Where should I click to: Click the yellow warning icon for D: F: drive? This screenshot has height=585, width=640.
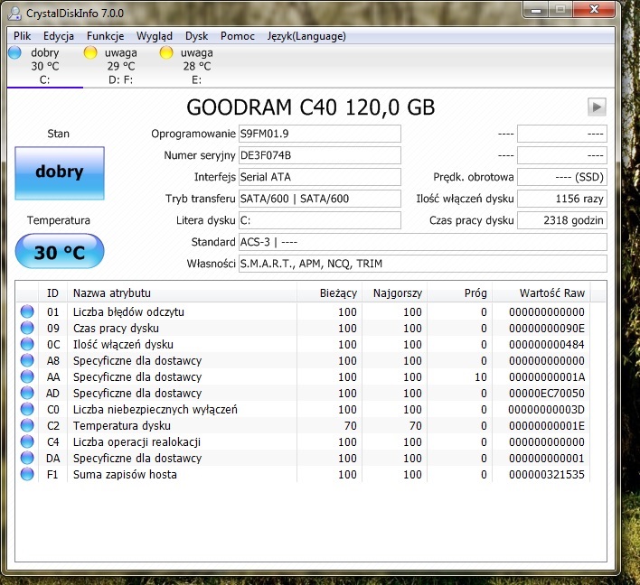[x=90, y=52]
